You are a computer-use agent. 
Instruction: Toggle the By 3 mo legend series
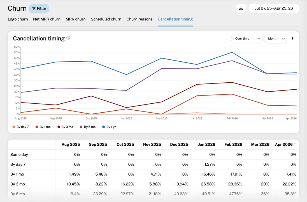click(65, 127)
